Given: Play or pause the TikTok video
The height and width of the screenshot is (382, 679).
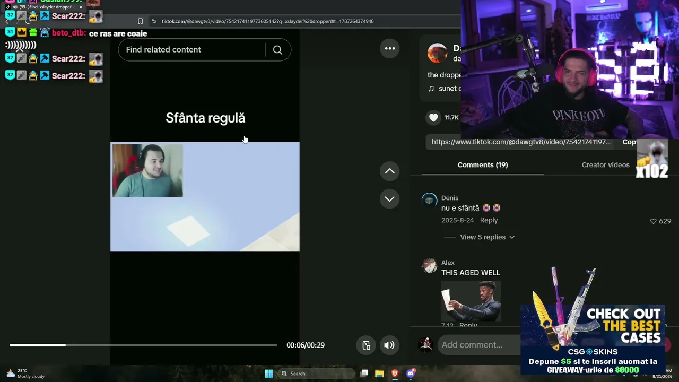Looking at the screenshot, I should (x=205, y=196).
